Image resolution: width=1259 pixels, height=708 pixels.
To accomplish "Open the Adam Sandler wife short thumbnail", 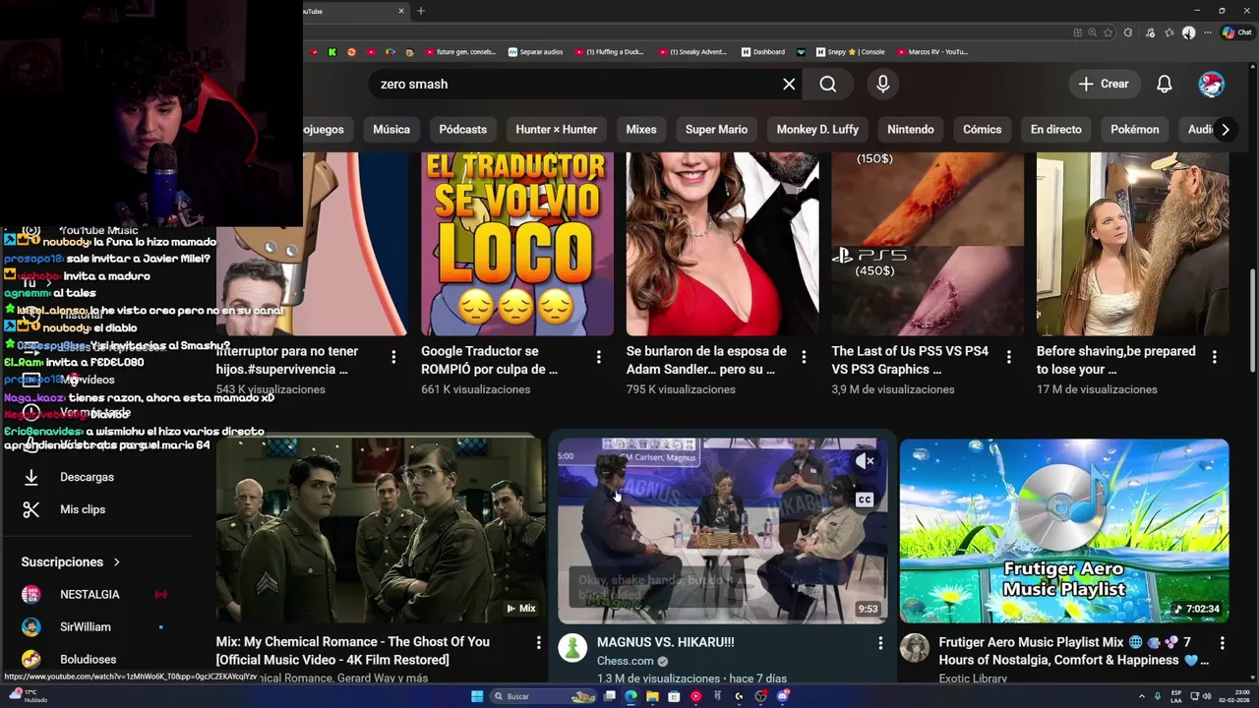I will [722, 244].
